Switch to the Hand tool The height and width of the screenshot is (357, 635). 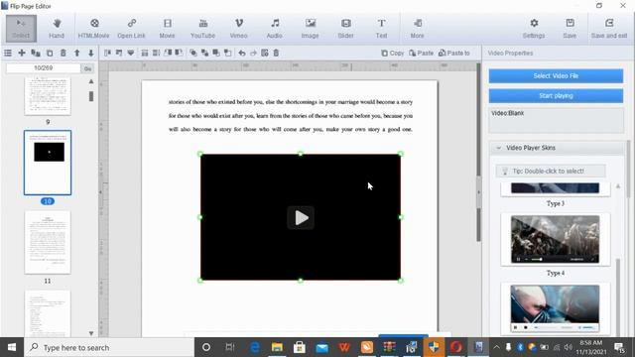tap(57, 29)
